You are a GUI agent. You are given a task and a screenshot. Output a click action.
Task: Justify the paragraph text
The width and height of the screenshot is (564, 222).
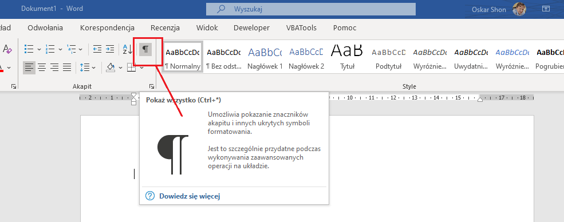[x=67, y=67]
